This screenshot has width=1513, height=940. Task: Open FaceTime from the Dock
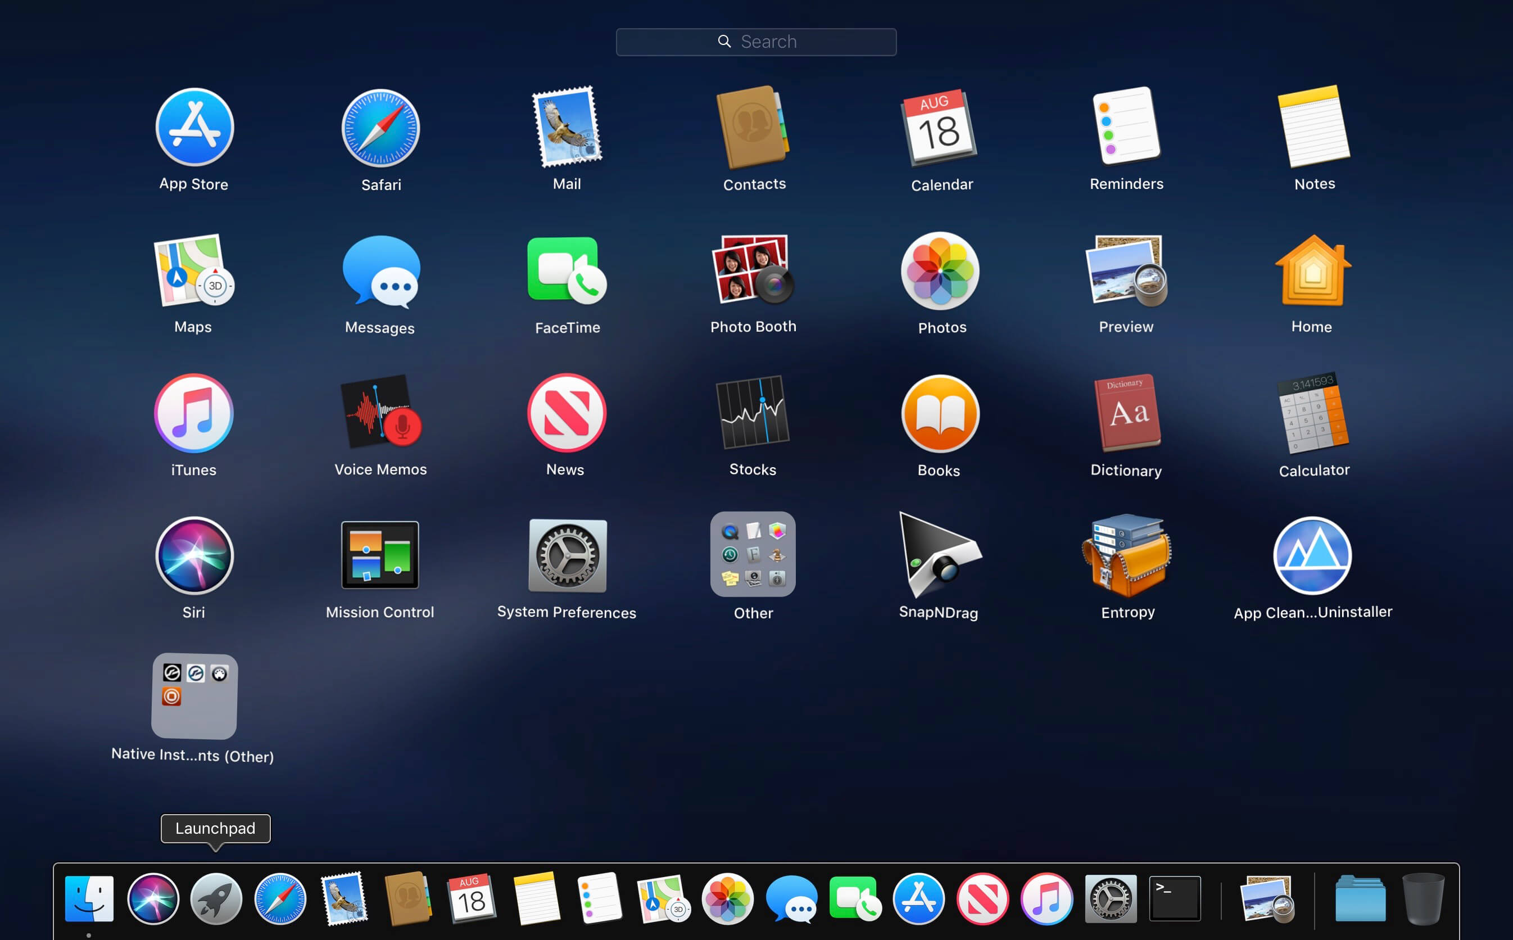click(855, 899)
